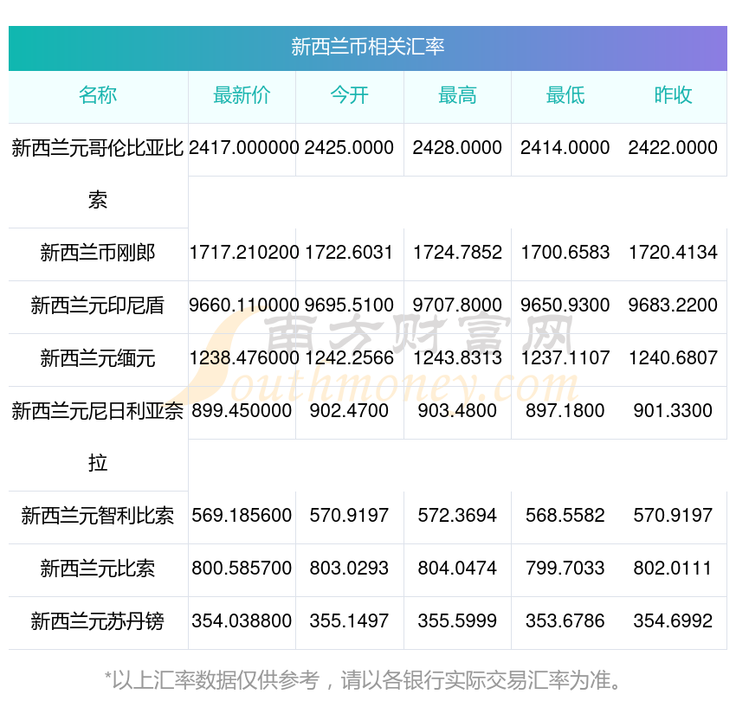Click the high value 1243.8313
Image resolution: width=736 pixels, height=707 pixels.
click(x=457, y=358)
